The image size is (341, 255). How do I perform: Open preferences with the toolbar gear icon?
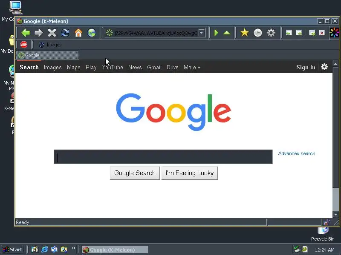click(x=271, y=33)
